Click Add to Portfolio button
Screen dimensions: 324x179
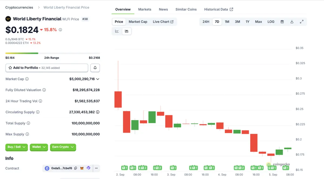pyautogui.click(x=47, y=68)
